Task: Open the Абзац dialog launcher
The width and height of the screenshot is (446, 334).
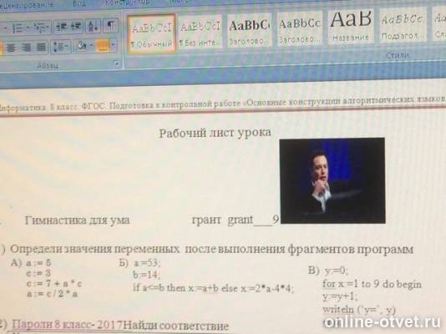Action: 116,63
